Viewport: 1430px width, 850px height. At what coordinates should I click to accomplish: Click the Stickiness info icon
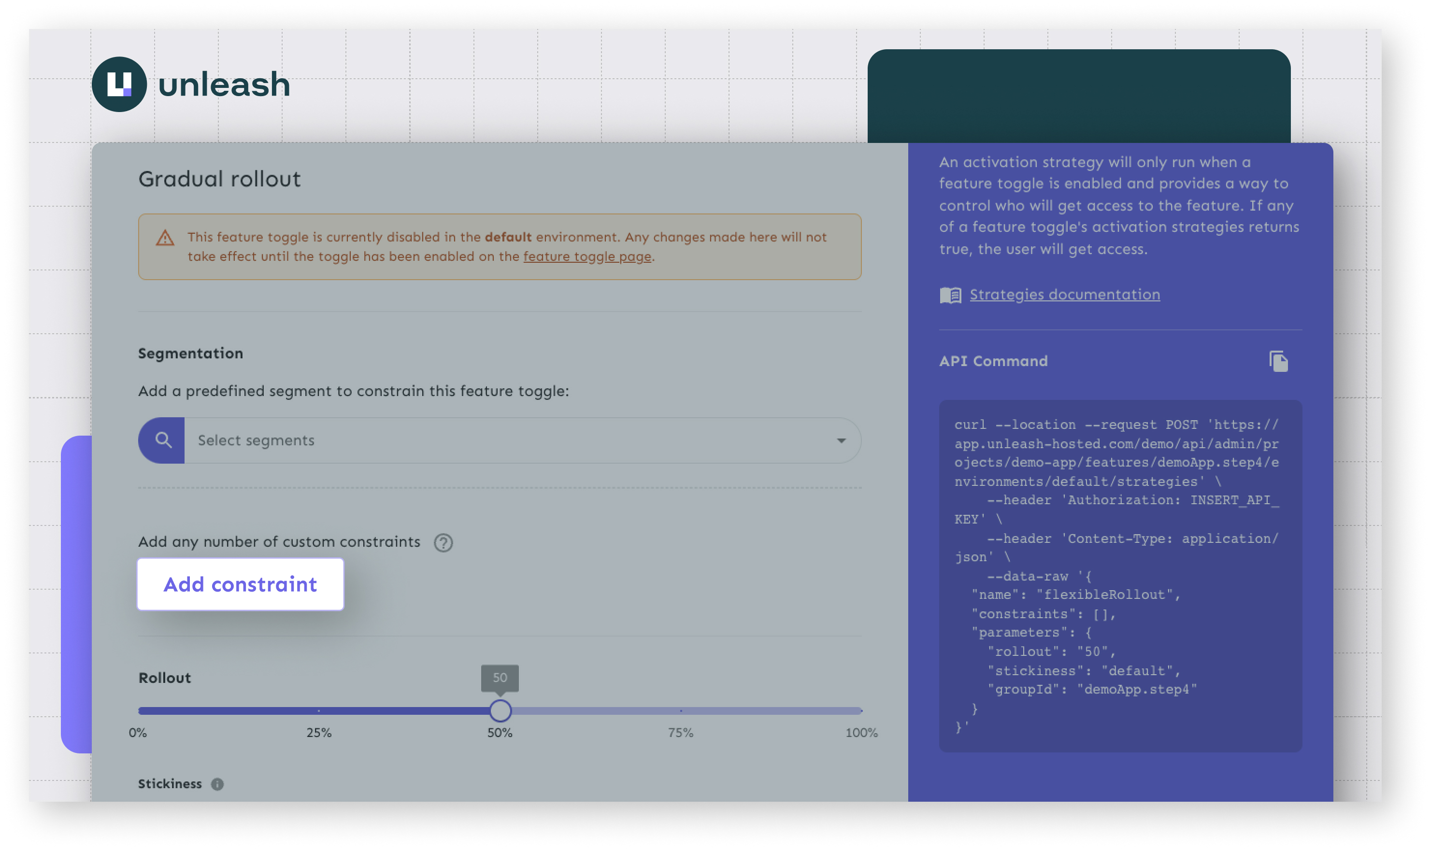click(217, 784)
